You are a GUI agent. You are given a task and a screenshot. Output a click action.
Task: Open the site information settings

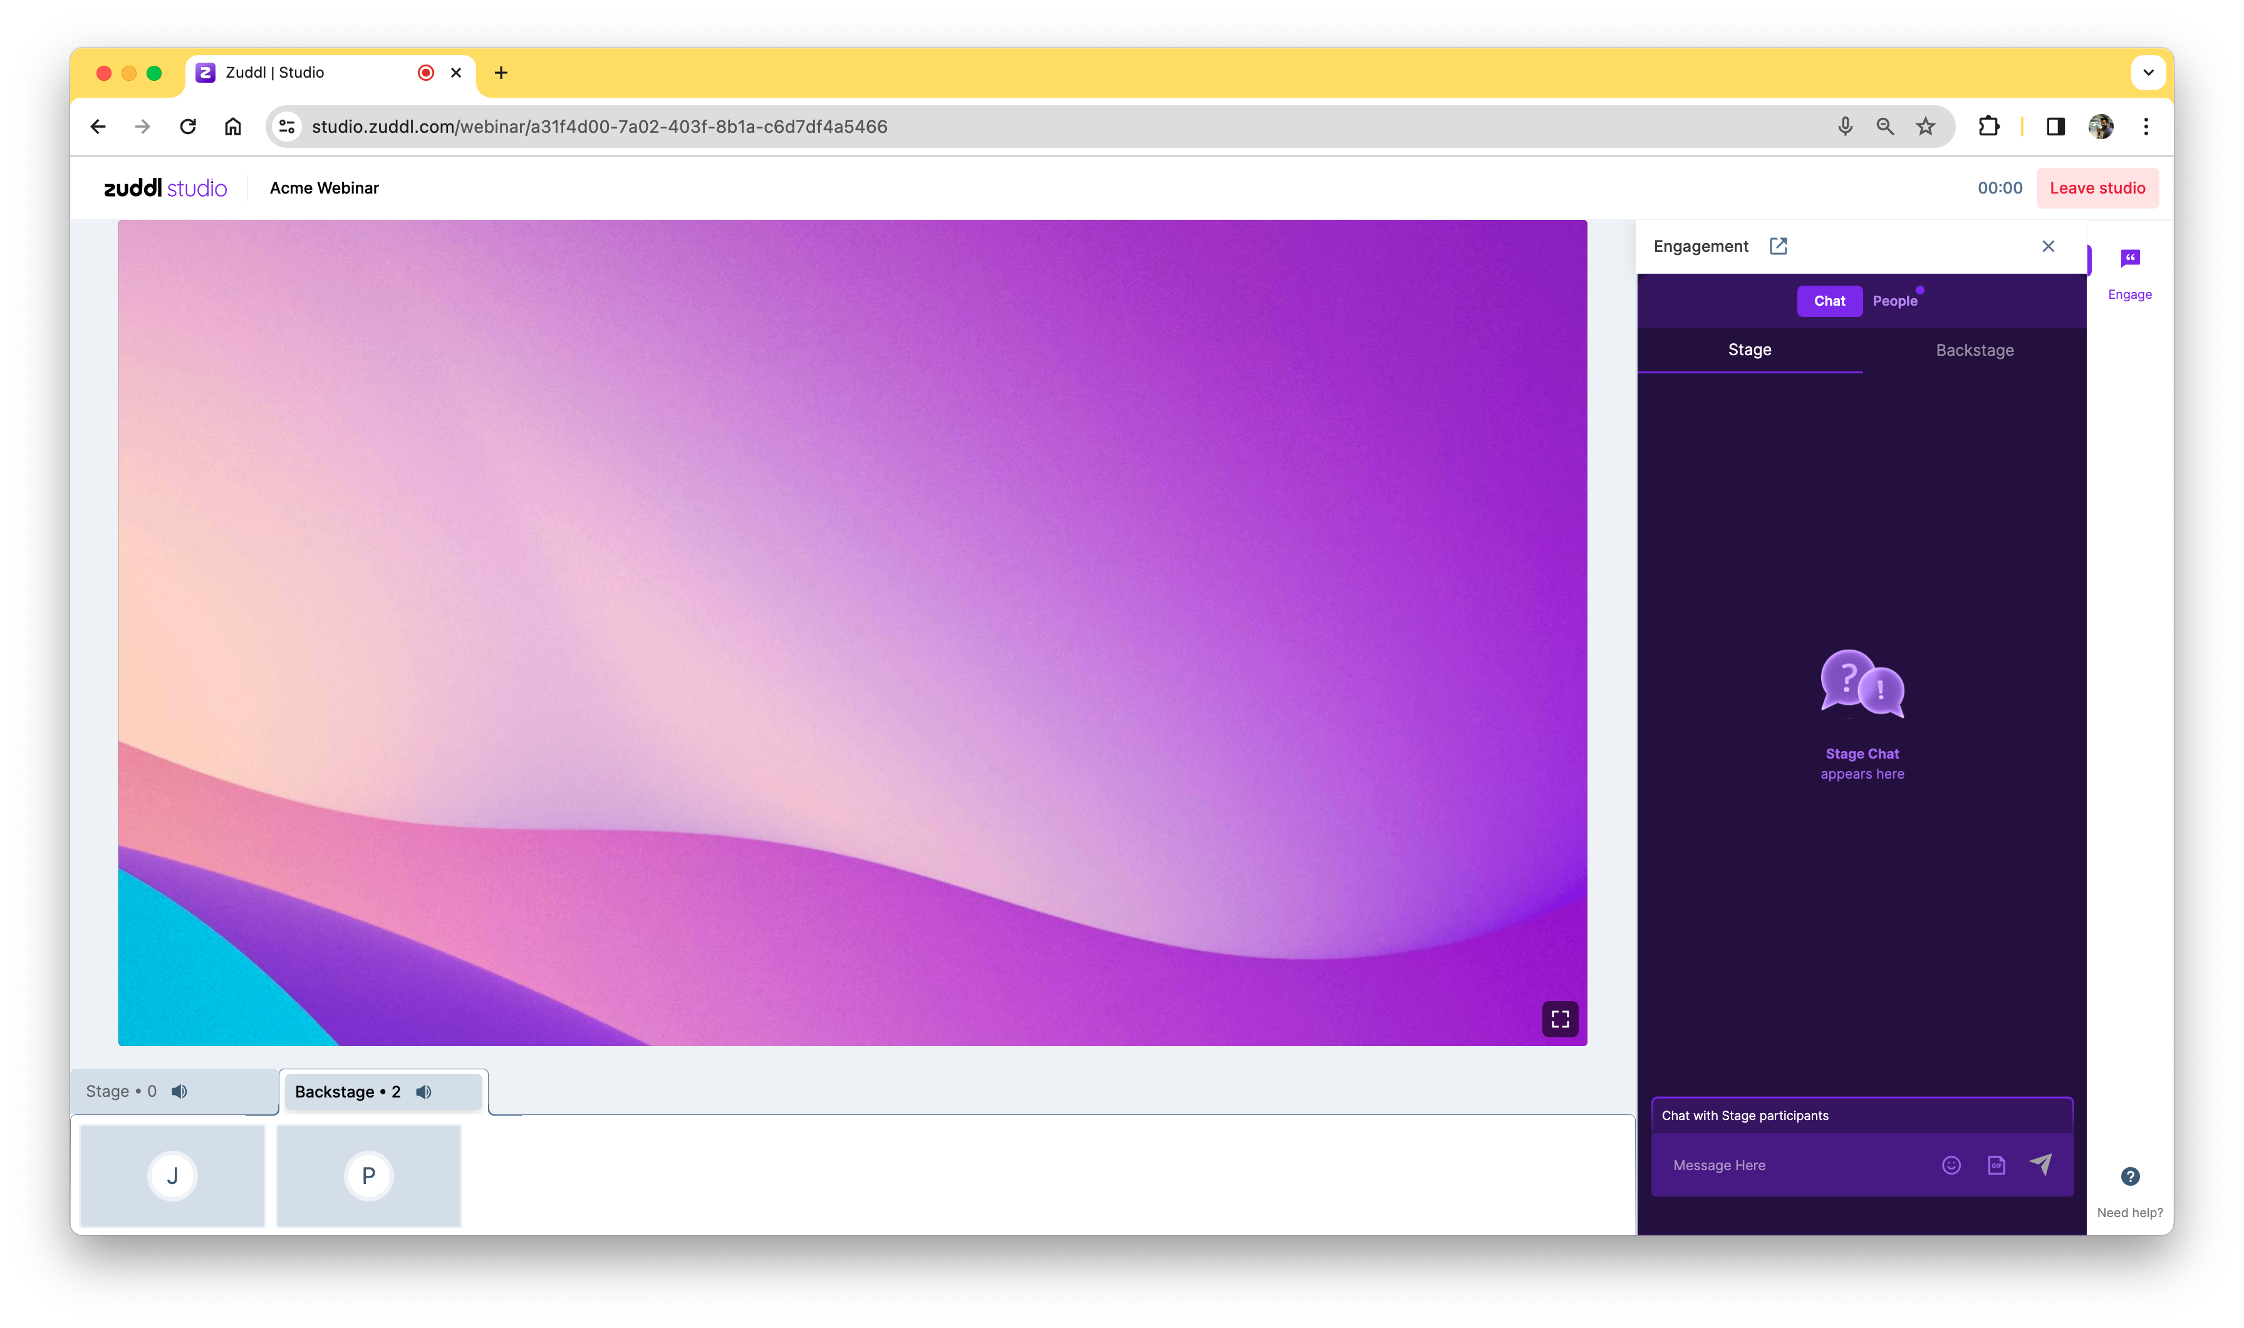point(287,126)
